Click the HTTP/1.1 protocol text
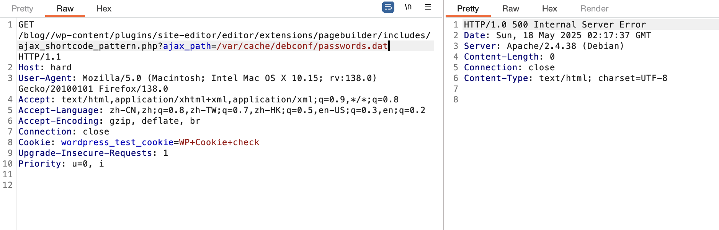The width and height of the screenshot is (719, 230). coord(40,57)
